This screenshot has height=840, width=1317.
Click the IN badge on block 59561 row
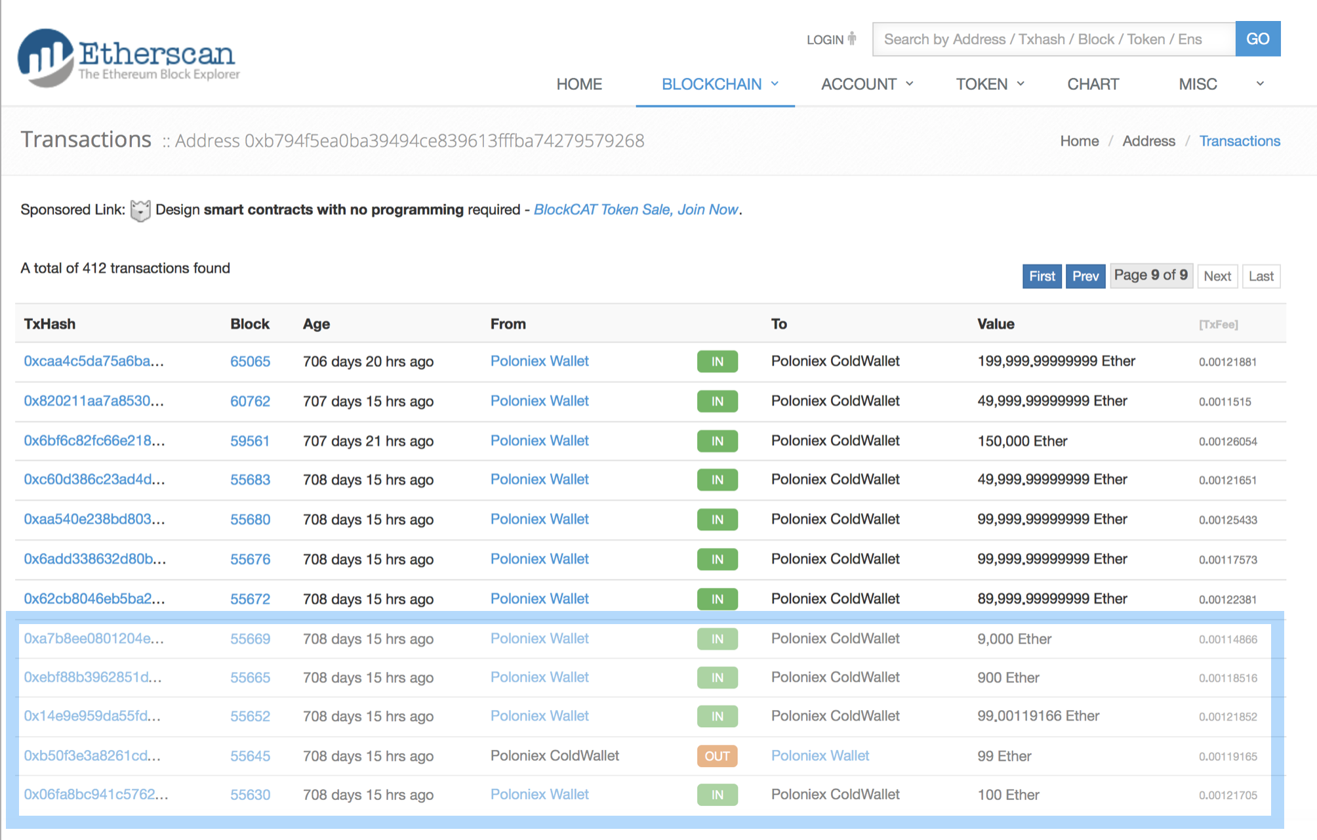tap(717, 441)
